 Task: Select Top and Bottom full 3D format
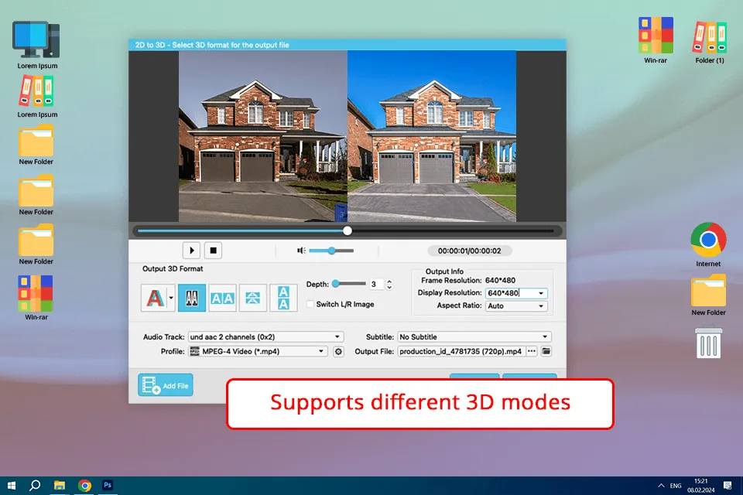coord(283,298)
